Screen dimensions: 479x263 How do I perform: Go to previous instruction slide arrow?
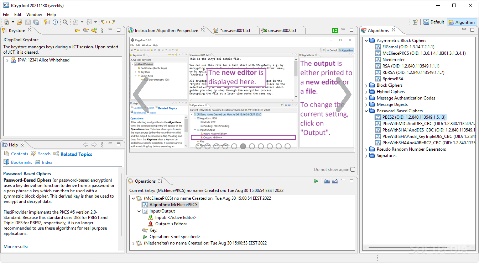(140, 94)
